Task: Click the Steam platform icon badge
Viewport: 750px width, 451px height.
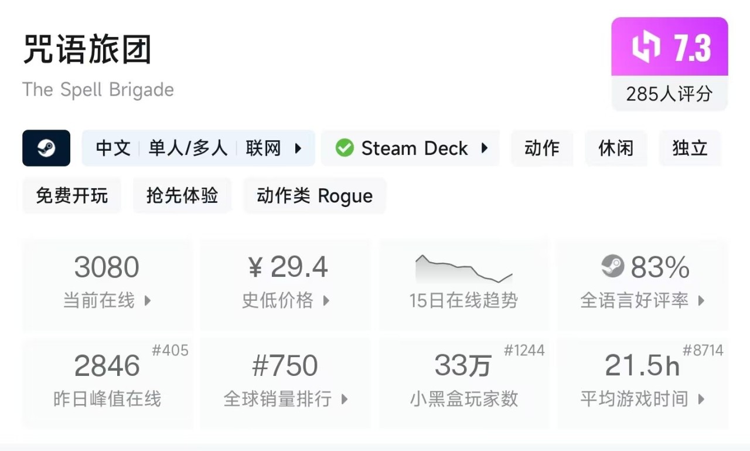Action: click(46, 148)
